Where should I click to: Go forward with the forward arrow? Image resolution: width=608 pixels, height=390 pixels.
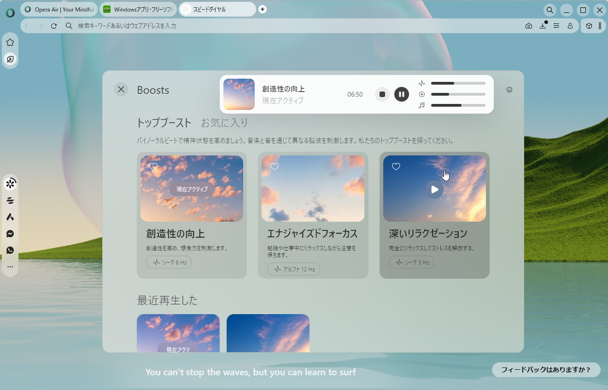point(41,26)
